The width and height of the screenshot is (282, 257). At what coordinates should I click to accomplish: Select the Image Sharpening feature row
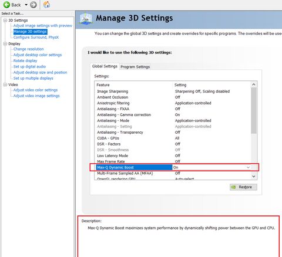point(173,92)
